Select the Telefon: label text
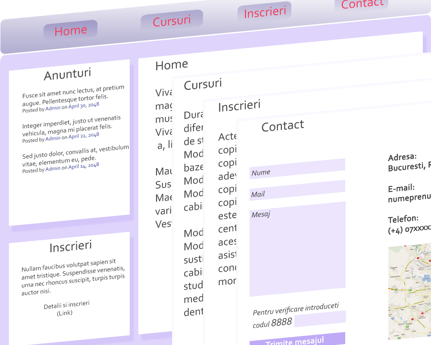This screenshot has width=431, height=345. point(403,219)
